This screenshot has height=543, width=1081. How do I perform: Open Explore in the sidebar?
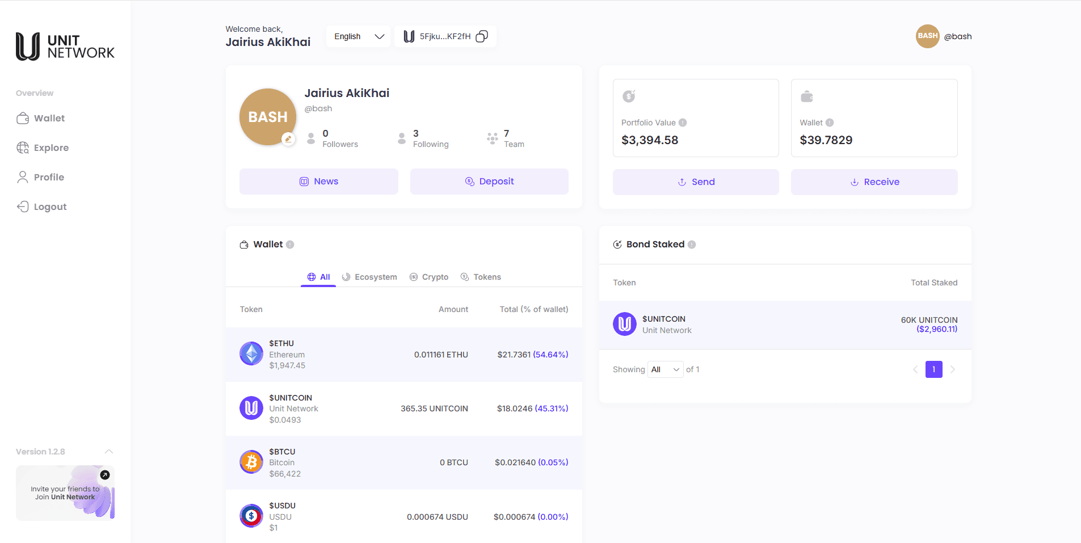[x=43, y=148]
